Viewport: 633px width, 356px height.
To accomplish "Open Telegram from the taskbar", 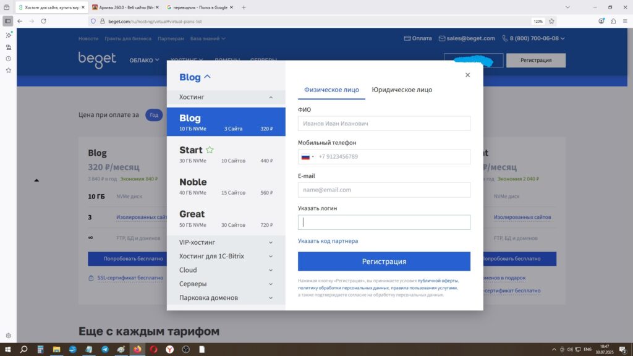I will (x=105, y=350).
